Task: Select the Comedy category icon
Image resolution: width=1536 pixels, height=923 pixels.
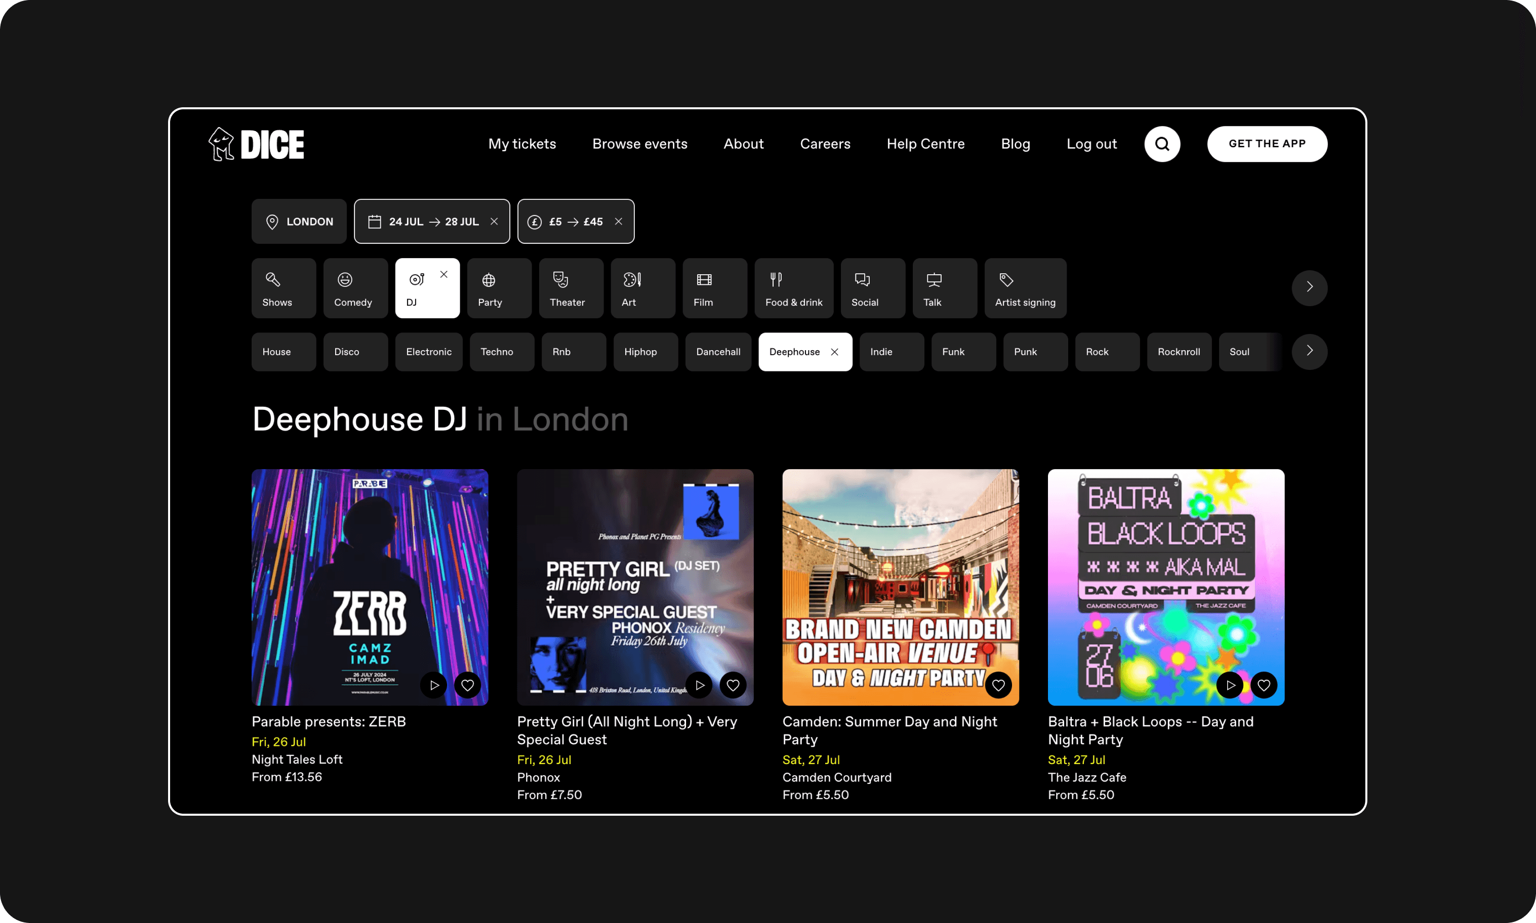Action: click(345, 280)
